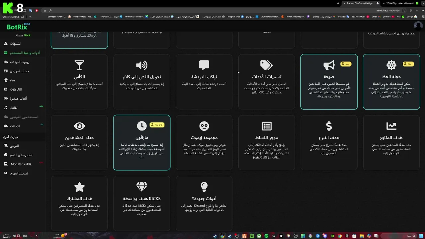Screen dimensions: 425x239
Task: Open the user avatar in top right
Action: coord(418,26)
